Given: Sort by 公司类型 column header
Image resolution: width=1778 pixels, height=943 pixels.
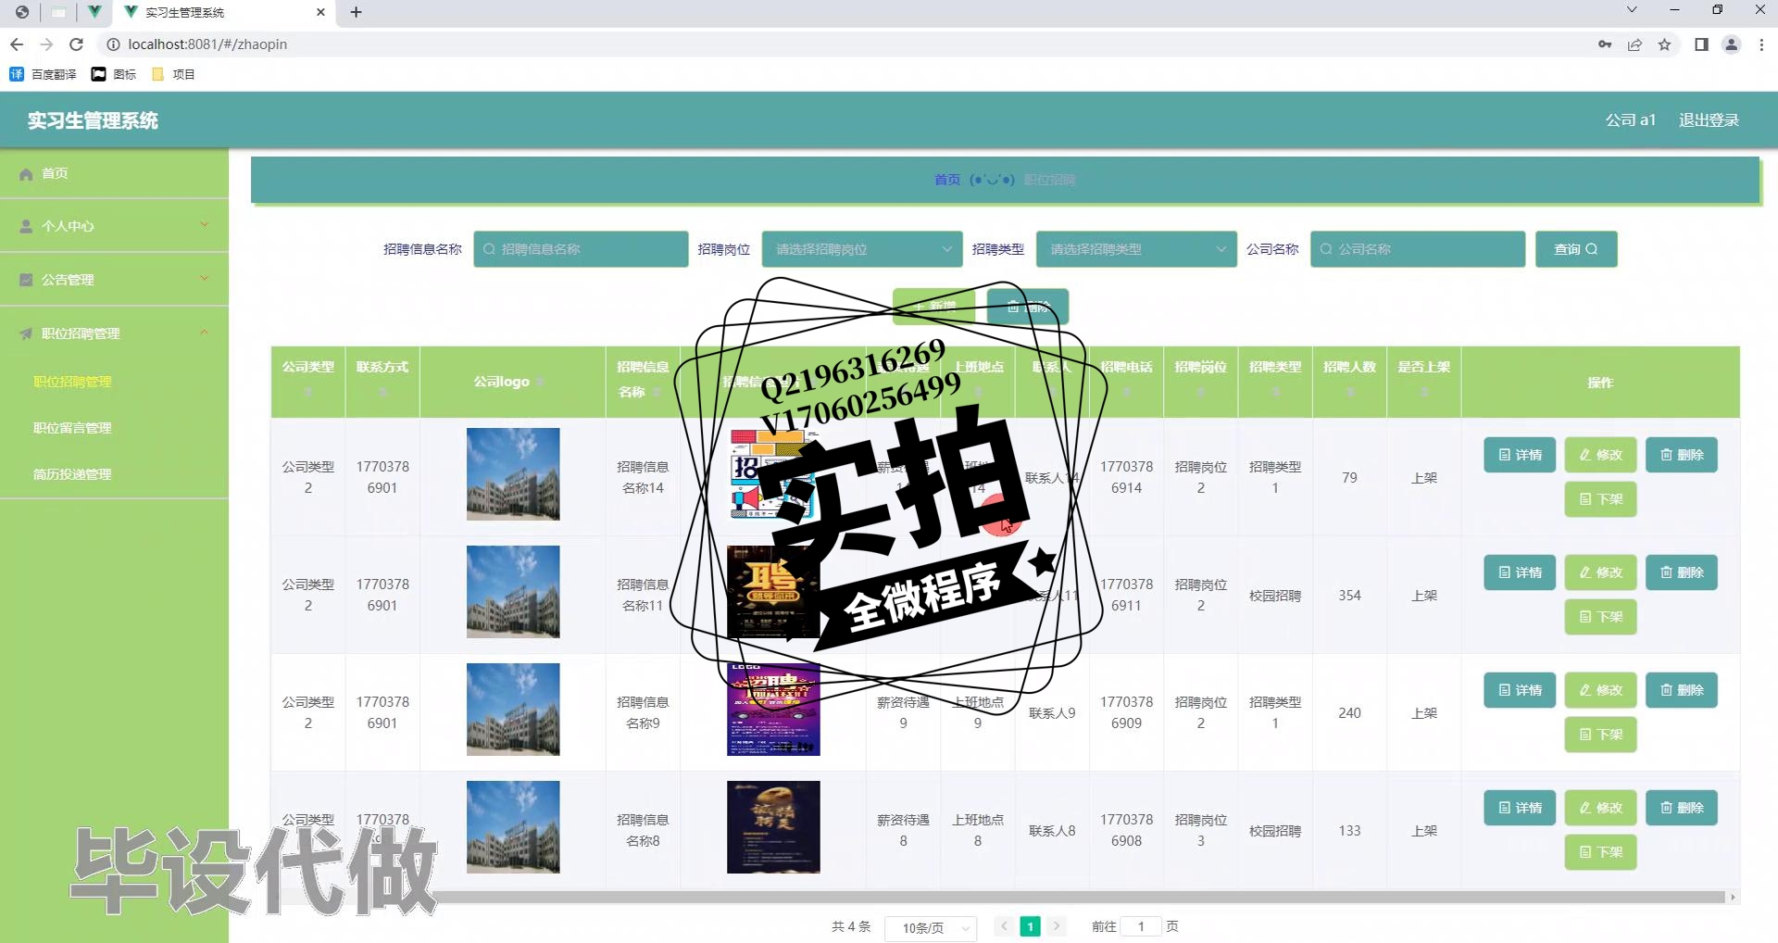Looking at the screenshot, I should 308,382.
